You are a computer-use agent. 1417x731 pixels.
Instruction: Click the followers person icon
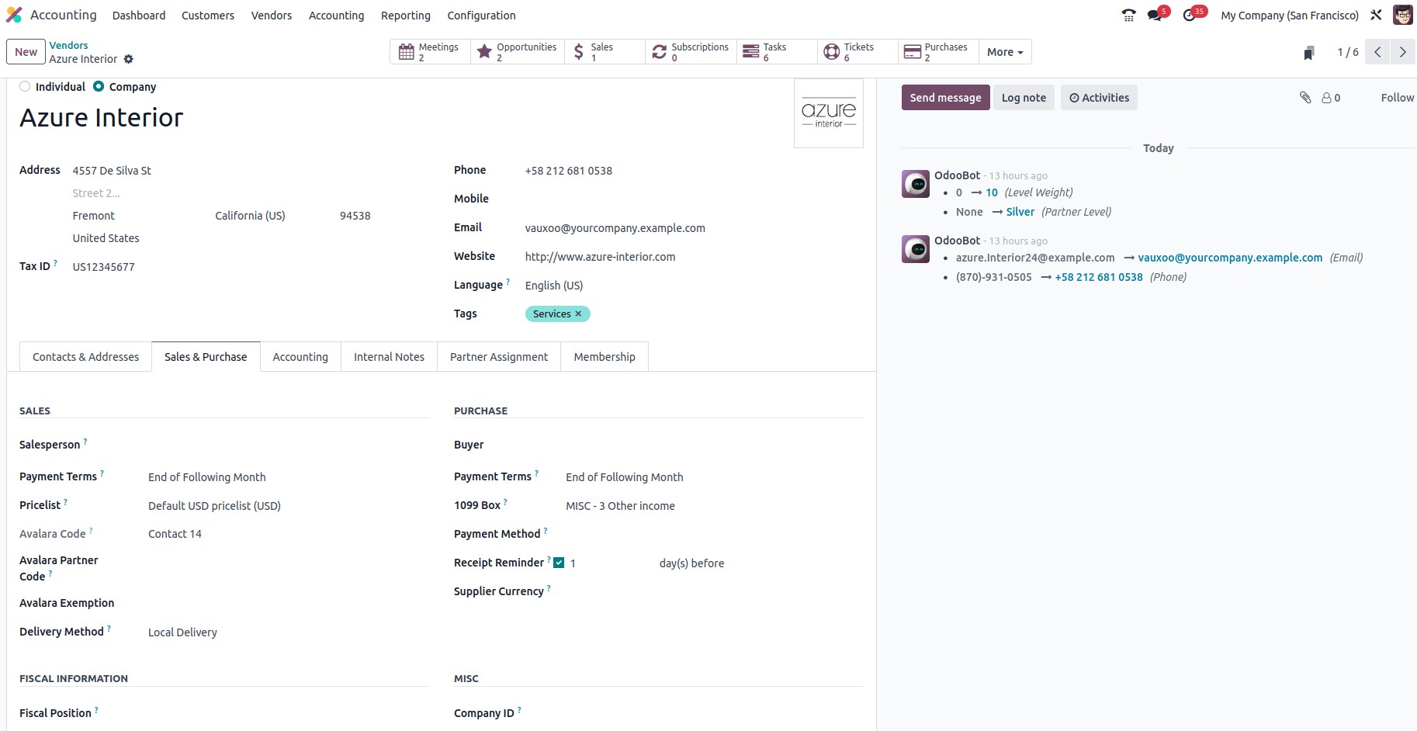pos(1331,98)
